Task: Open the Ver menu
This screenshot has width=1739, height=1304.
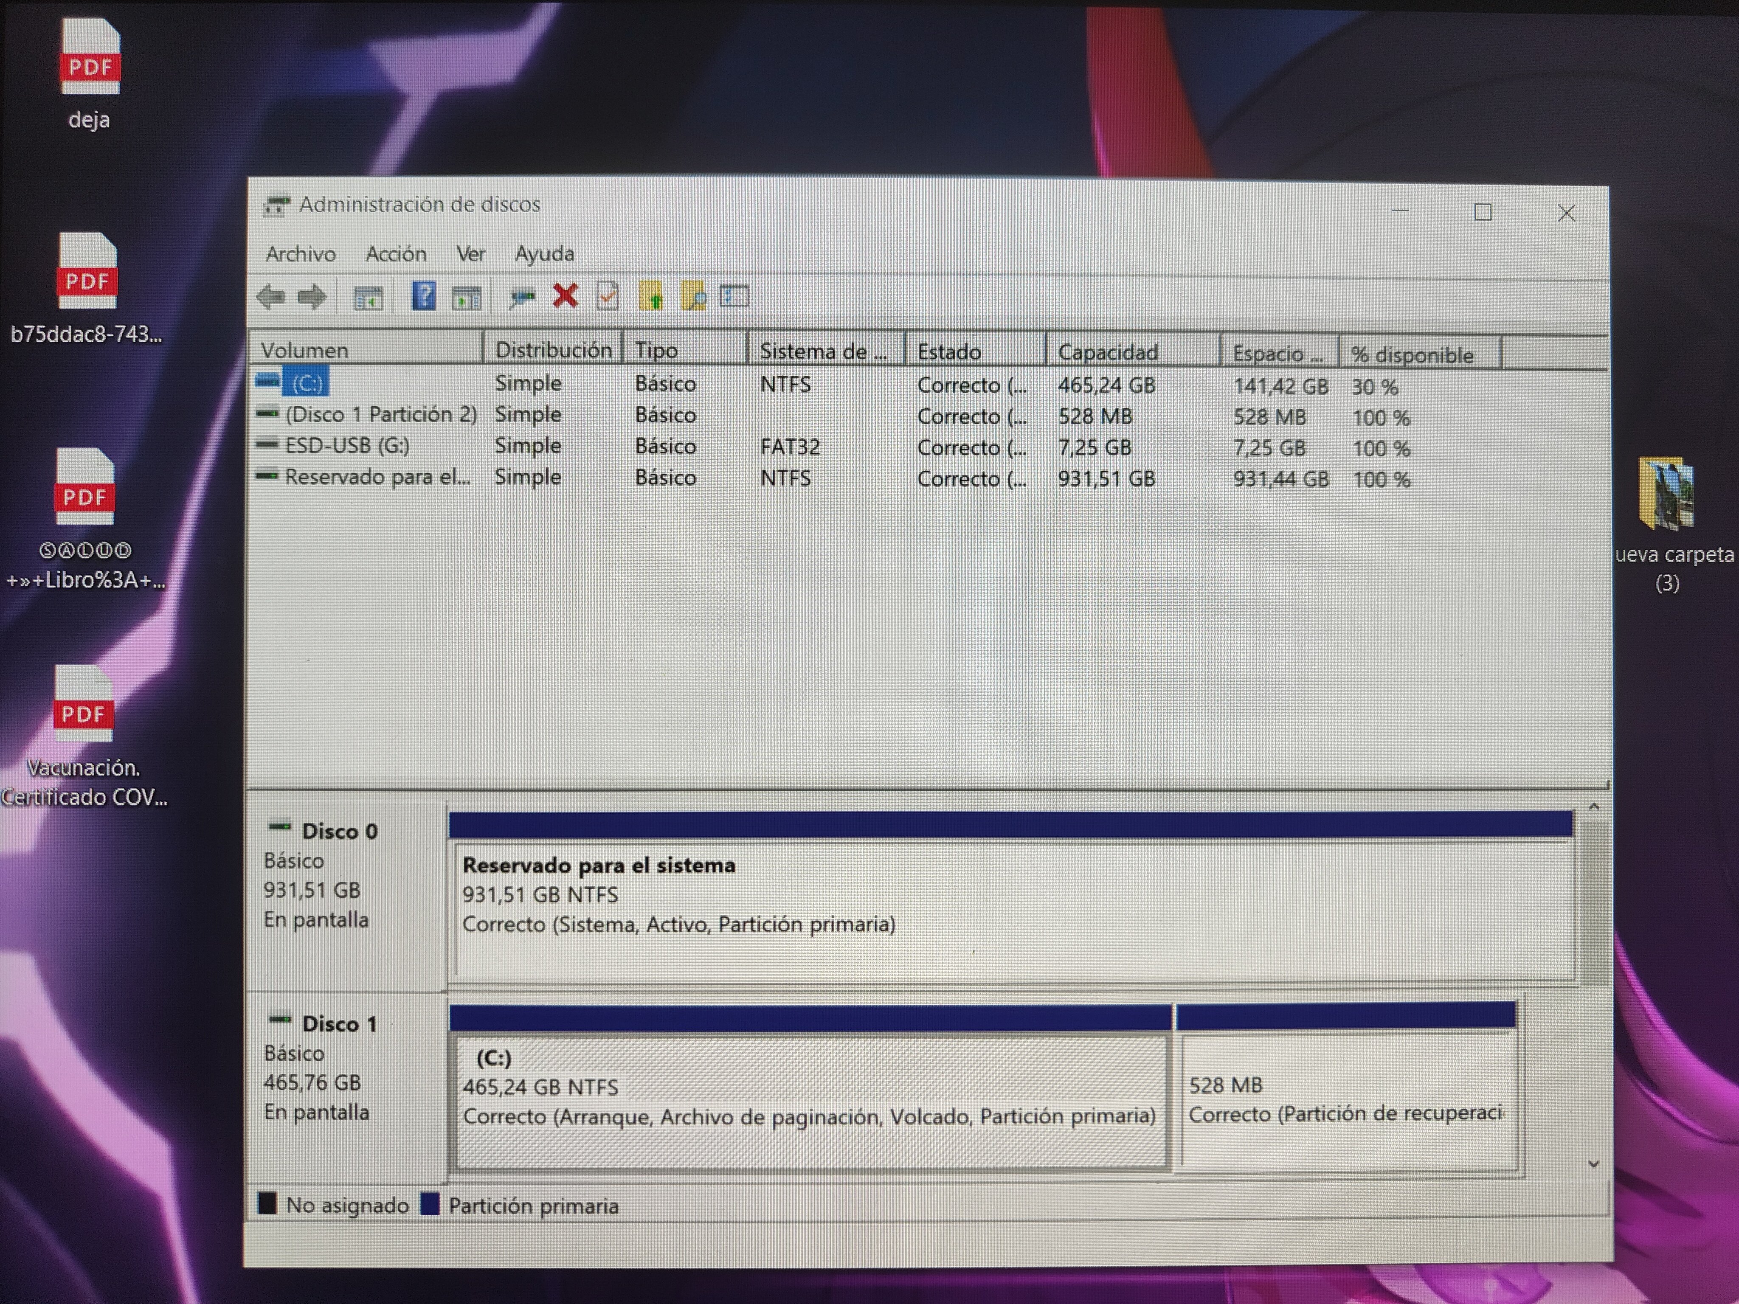Action: [471, 254]
